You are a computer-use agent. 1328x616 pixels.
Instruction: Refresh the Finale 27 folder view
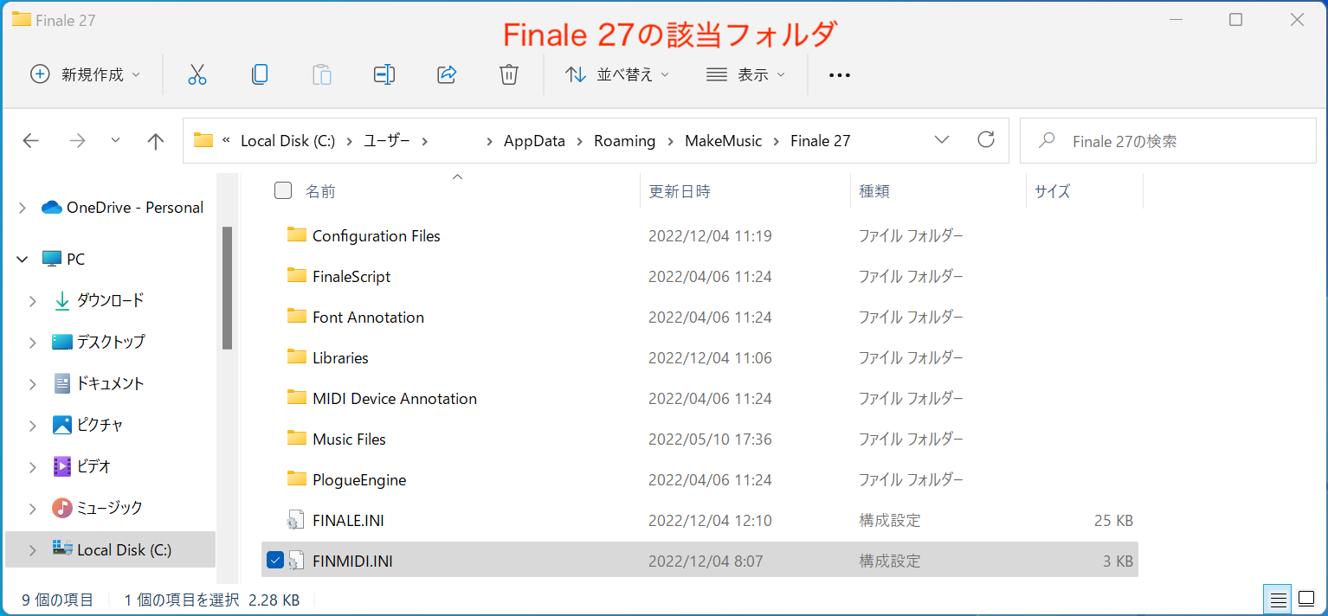pyautogui.click(x=985, y=139)
